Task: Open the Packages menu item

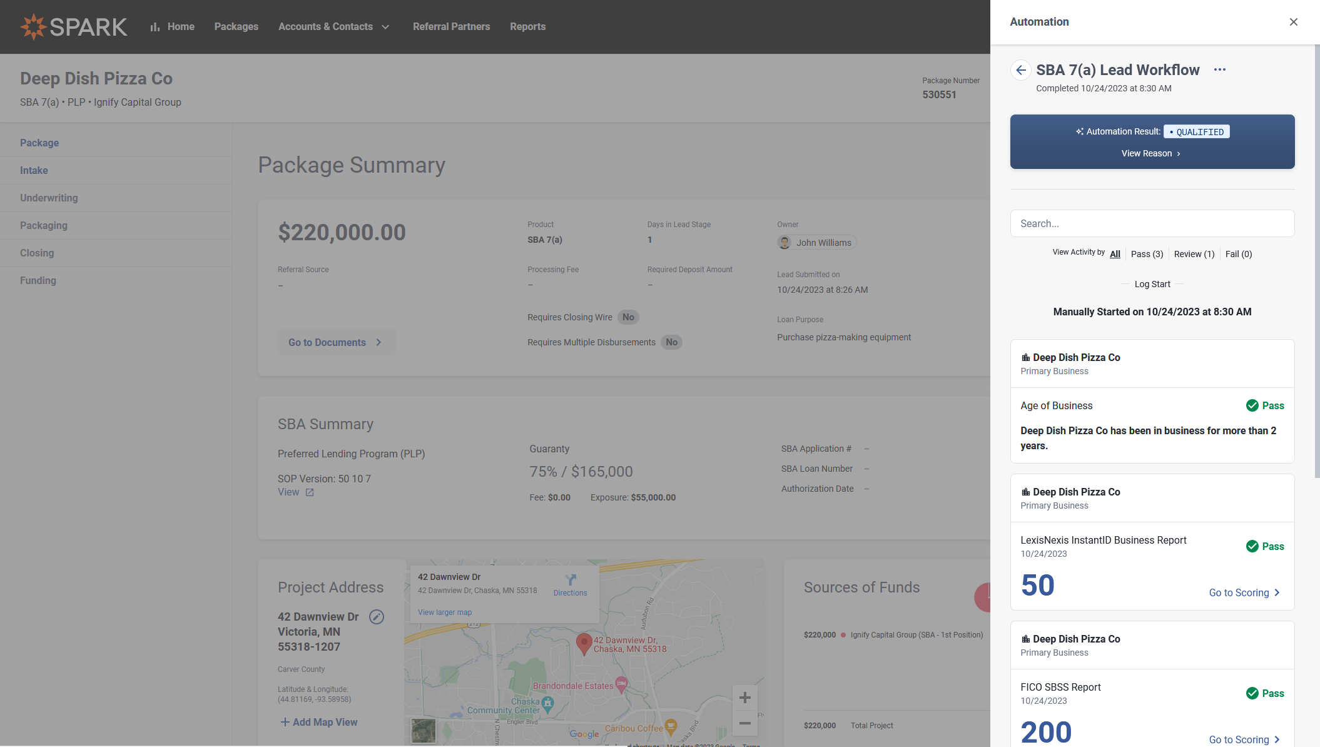Action: coord(236,27)
